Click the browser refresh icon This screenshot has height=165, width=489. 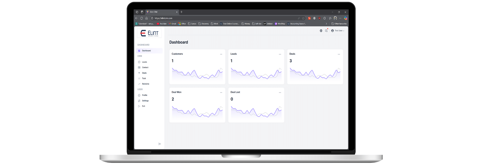141,18
